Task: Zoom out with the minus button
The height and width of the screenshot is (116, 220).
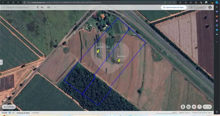Action: [x=205, y=107]
